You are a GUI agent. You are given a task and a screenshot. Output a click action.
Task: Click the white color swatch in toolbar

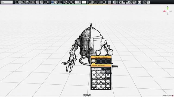pos(84,2)
